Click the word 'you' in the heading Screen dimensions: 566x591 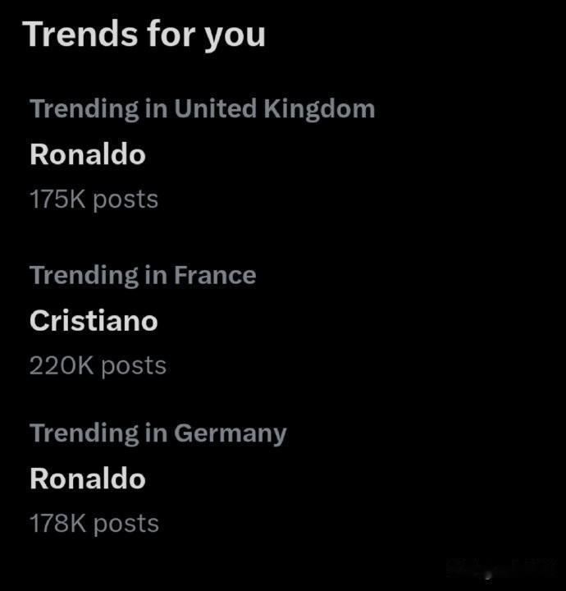(x=235, y=37)
